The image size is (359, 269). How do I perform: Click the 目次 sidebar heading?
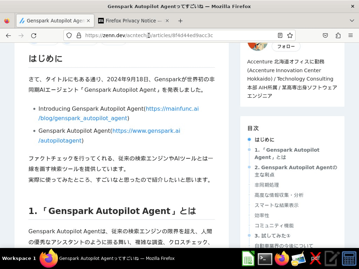click(253, 128)
